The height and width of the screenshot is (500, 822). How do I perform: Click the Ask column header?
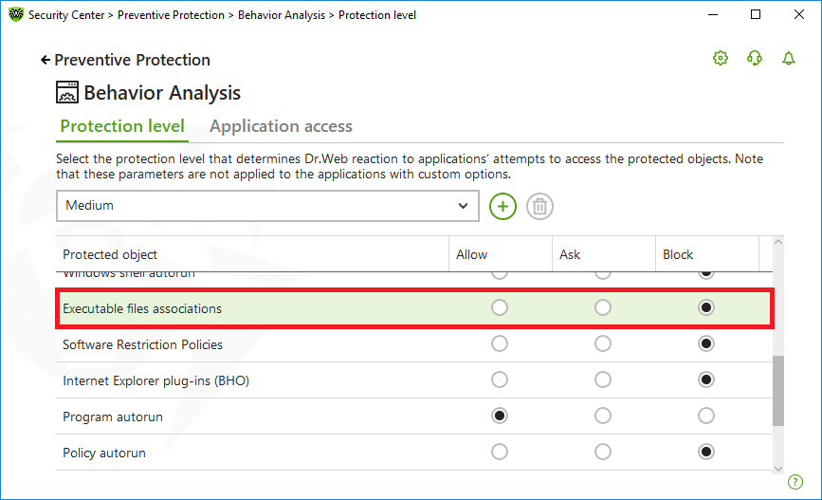click(x=603, y=254)
